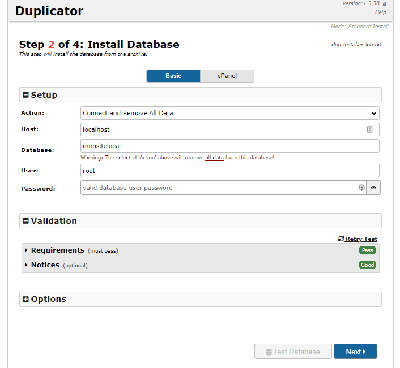Expand the Notices row
This screenshot has height=368, width=400.
pyautogui.click(x=26, y=265)
